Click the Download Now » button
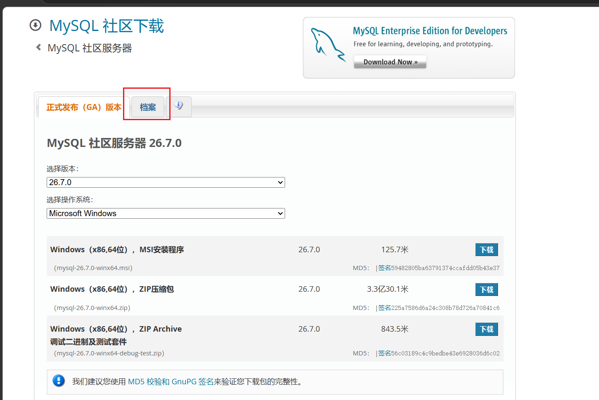The width and height of the screenshot is (599, 400). 390,62
